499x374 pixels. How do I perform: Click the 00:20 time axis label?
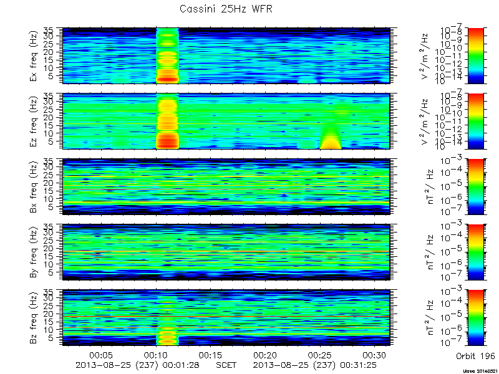click(265, 355)
